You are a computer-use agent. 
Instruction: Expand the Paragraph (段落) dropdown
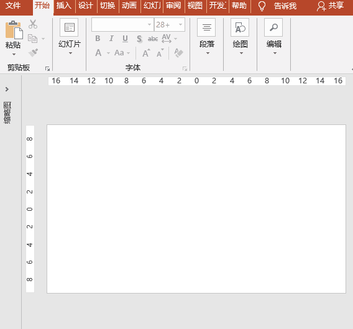208,53
